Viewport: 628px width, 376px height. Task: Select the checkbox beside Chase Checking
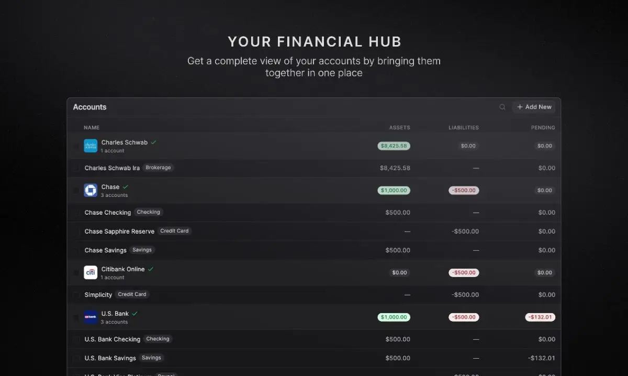click(x=76, y=213)
